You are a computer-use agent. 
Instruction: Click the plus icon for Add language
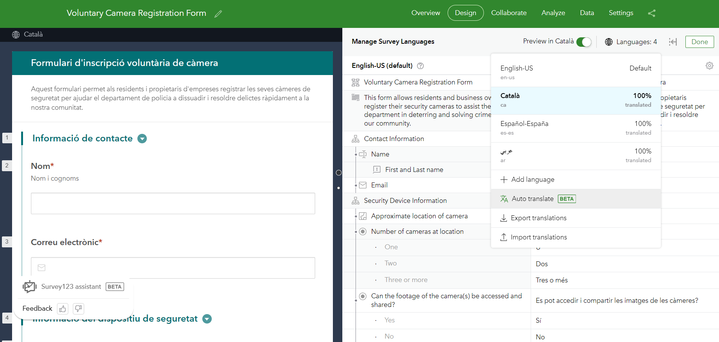coord(504,179)
